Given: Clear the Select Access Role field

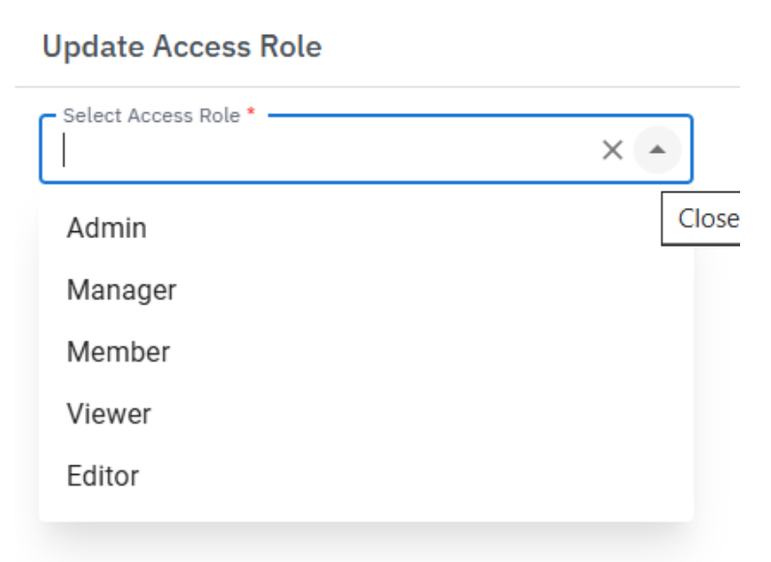Looking at the screenshot, I should (612, 150).
